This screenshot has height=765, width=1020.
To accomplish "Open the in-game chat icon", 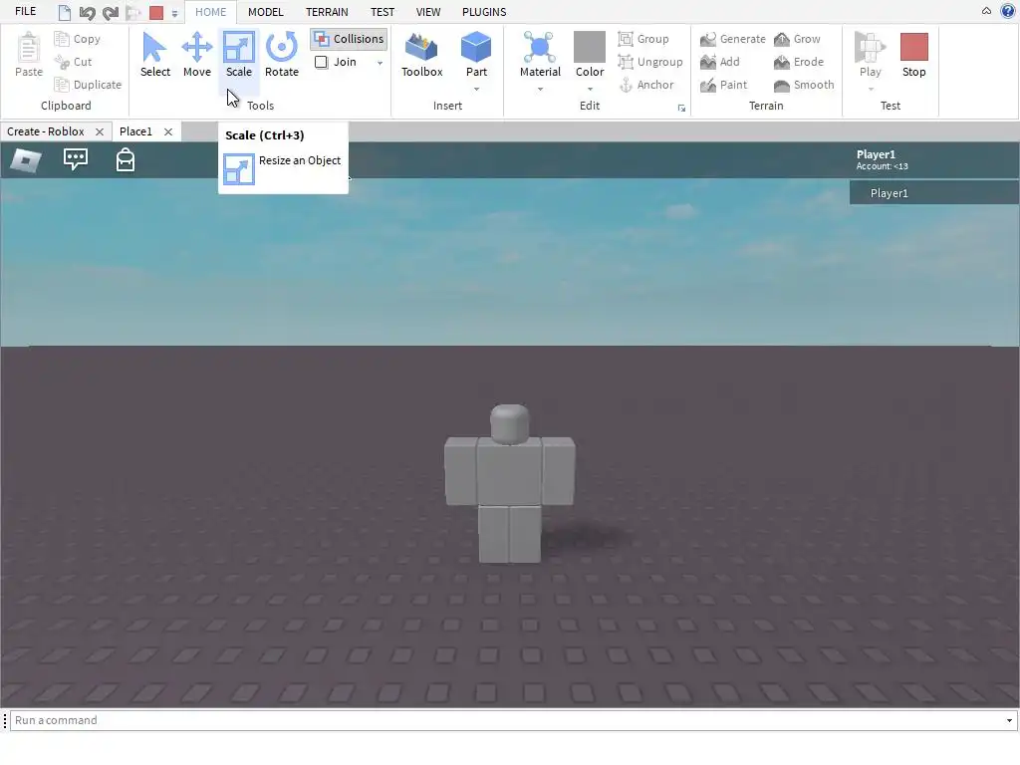I will click(76, 159).
